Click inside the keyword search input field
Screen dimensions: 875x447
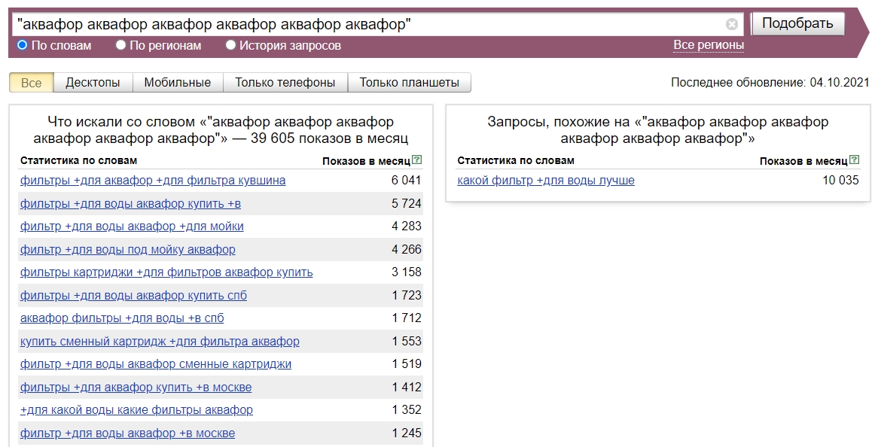339,23
